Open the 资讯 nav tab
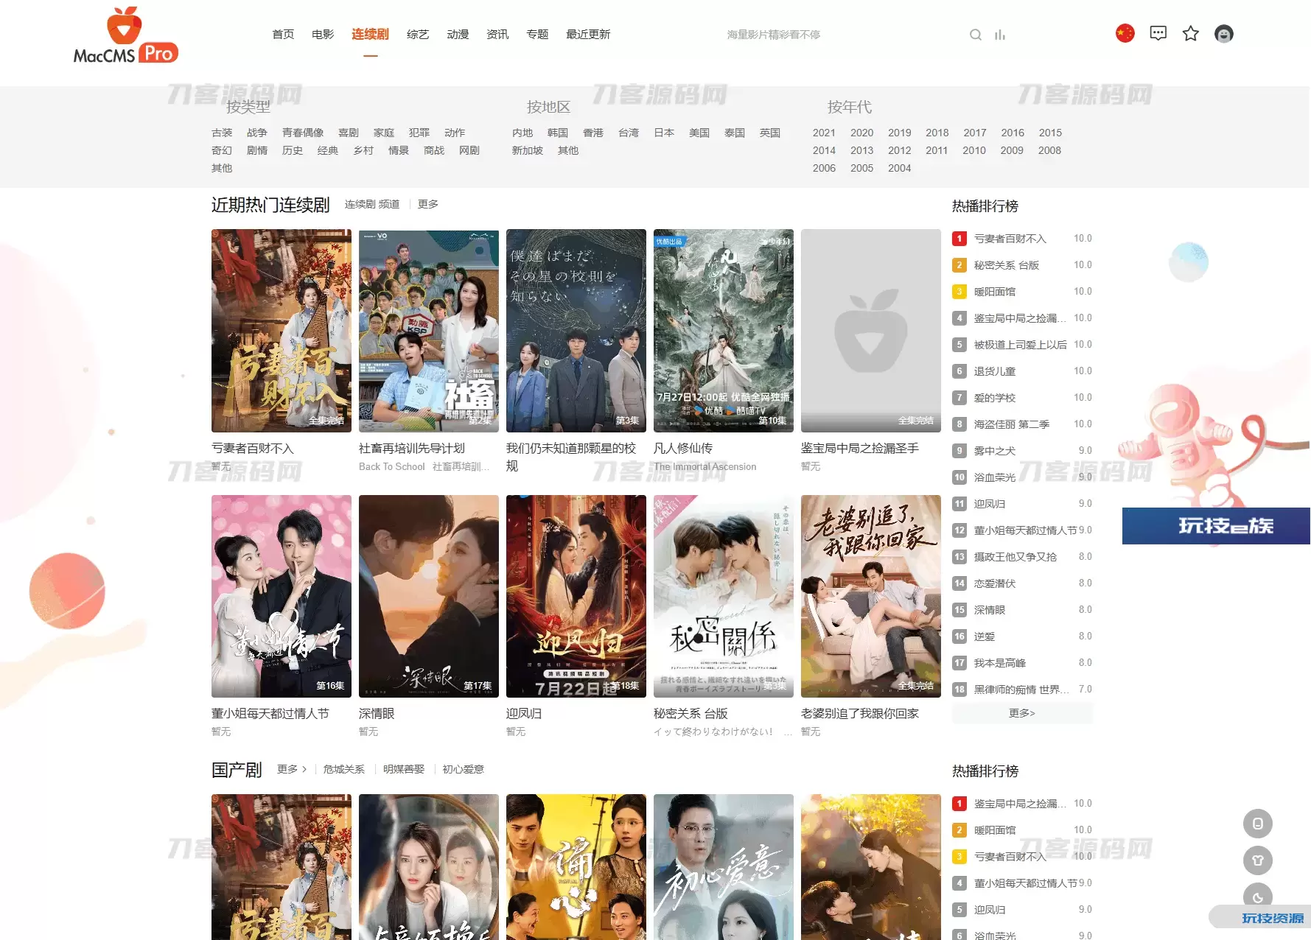 (497, 35)
